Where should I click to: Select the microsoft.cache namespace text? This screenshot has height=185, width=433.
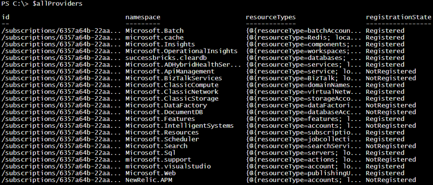click(x=150, y=38)
